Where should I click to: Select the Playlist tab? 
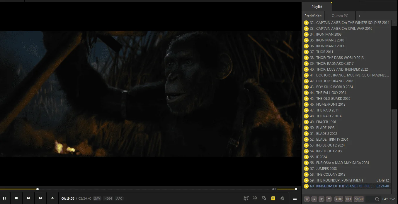coord(317,7)
